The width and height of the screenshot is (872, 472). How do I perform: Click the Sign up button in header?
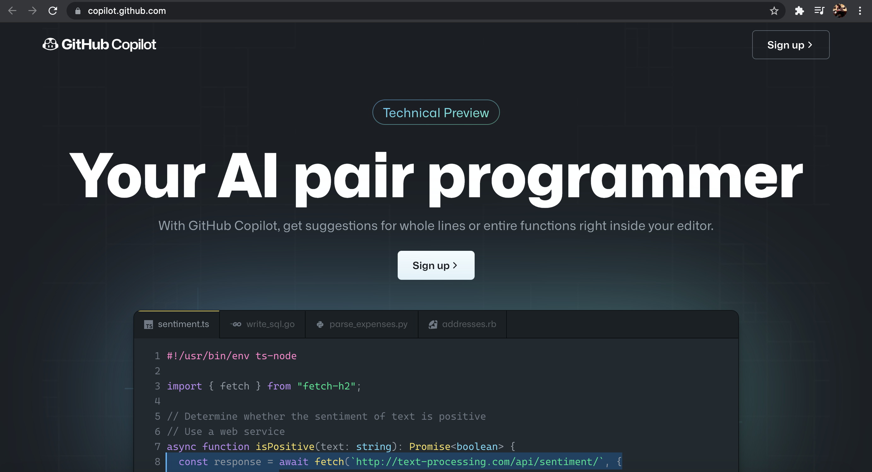pyautogui.click(x=791, y=45)
